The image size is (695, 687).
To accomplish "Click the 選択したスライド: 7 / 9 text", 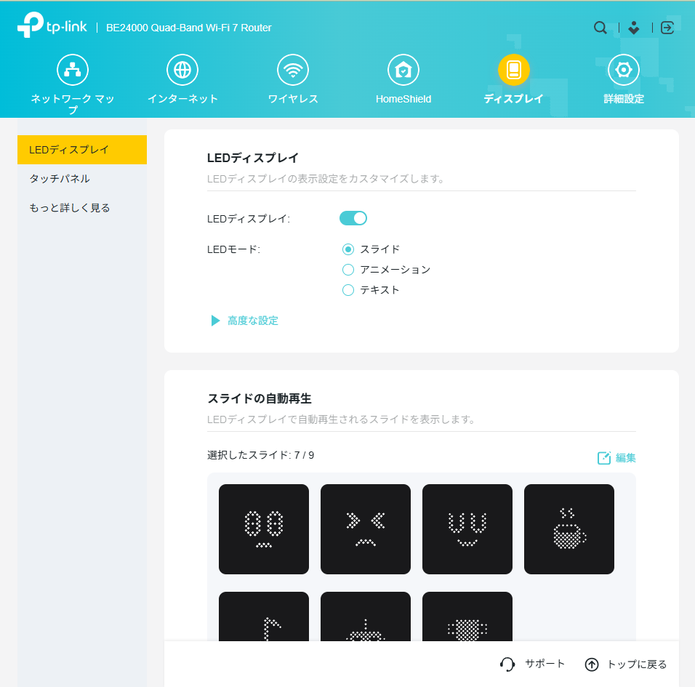I will pyautogui.click(x=260, y=455).
